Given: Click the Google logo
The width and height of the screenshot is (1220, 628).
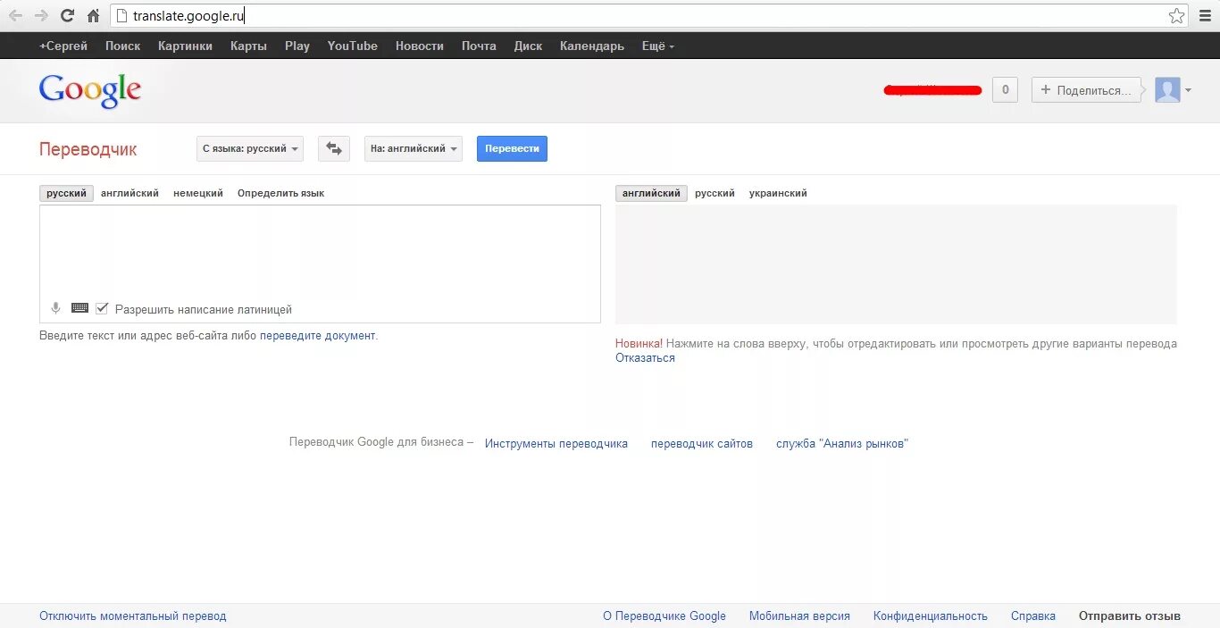Looking at the screenshot, I should coord(90,91).
